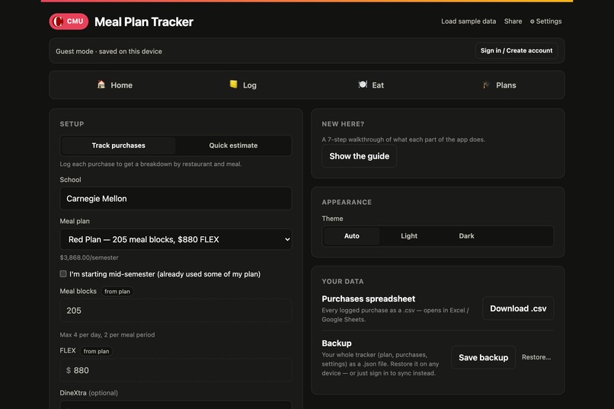The image size is (614, 409).
Task: Switch to Quick estimate mode
Action: pos(233,145)
